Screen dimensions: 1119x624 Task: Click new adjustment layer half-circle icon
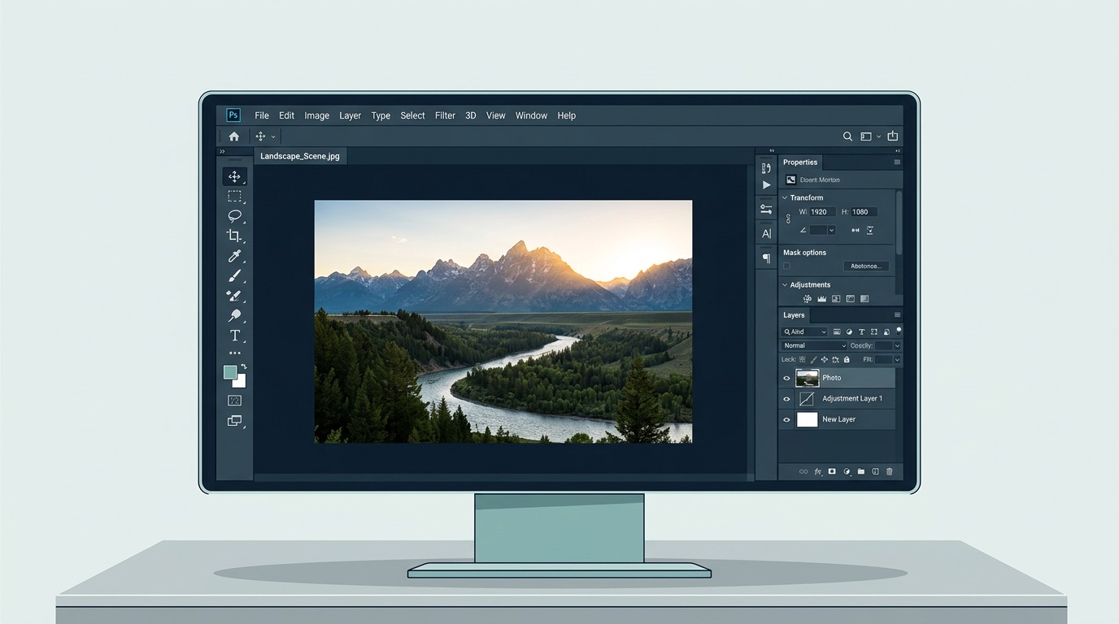(x=847, y=471)
